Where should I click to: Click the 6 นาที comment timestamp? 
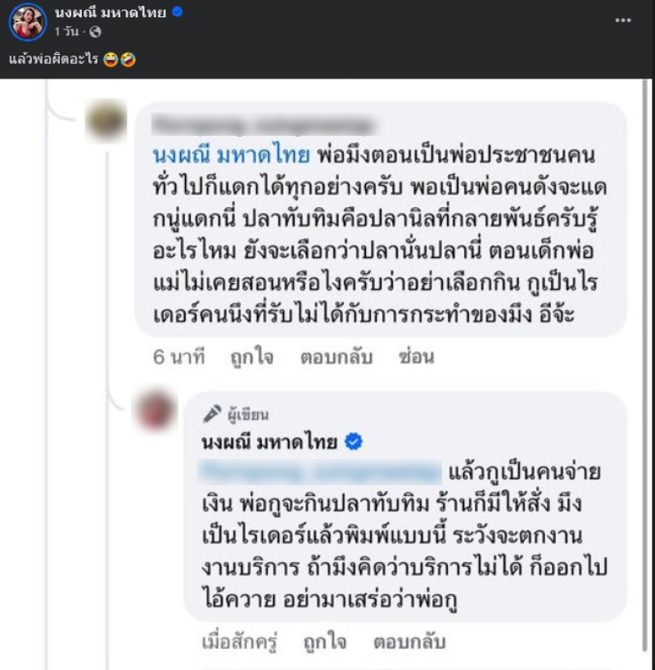178,357
